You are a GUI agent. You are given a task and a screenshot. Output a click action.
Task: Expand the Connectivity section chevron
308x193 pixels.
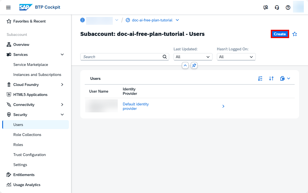tap(62, 105)
